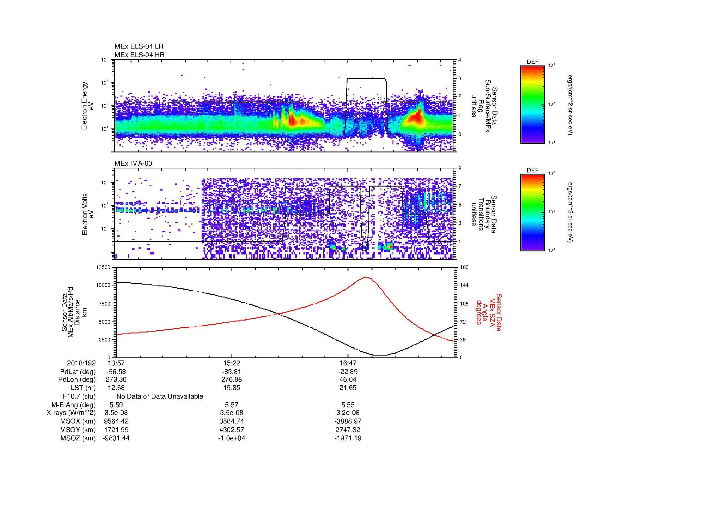This screenshot has height=508, width=720.
Task: Click PdLon value 46.04
Action: [348, 380]
